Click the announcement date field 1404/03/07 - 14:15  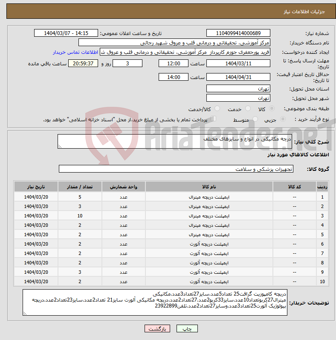(x=66, y=33)
